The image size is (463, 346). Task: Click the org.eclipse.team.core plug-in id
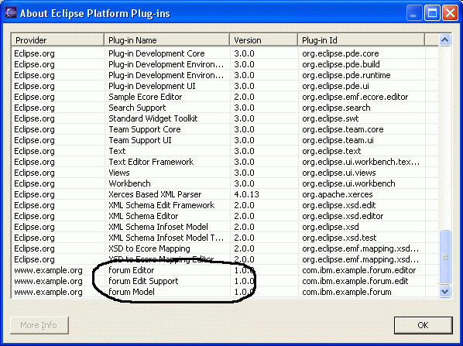pos(342,129)
